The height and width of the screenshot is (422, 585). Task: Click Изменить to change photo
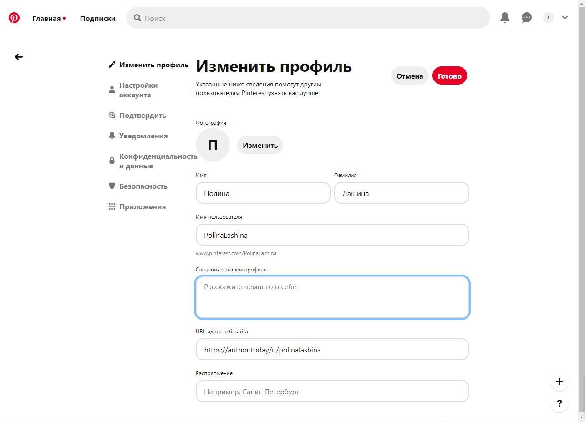[x=260, y=146]
